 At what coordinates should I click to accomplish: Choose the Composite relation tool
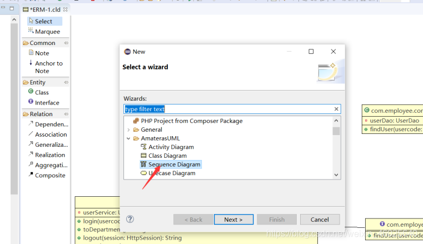click(x=47, y=175)
